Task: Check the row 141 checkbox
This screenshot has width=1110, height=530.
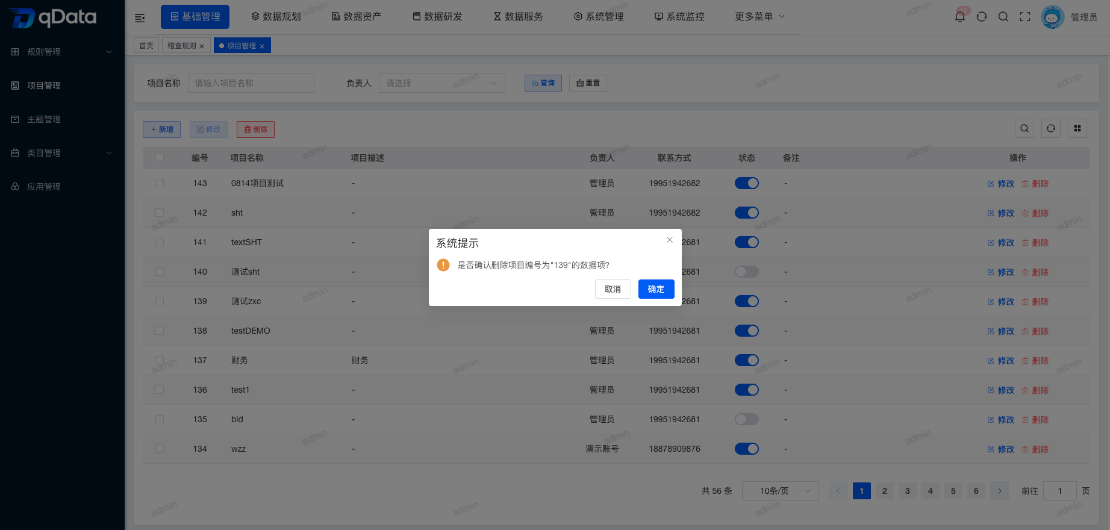Action: 160,242
